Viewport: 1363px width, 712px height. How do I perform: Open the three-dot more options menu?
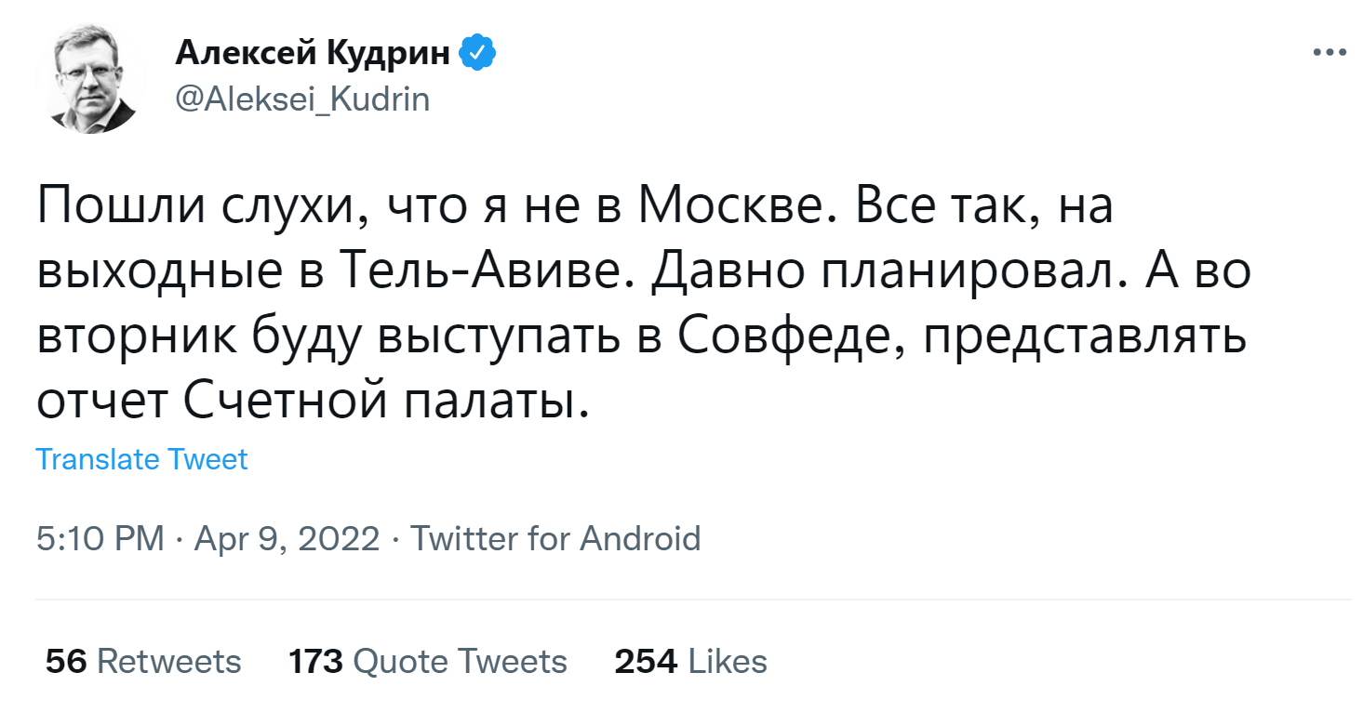click(1330, 53)
